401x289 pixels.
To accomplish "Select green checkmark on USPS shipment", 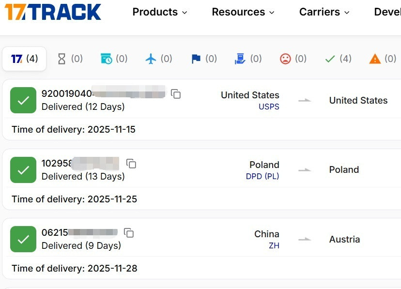I will 23,100.
